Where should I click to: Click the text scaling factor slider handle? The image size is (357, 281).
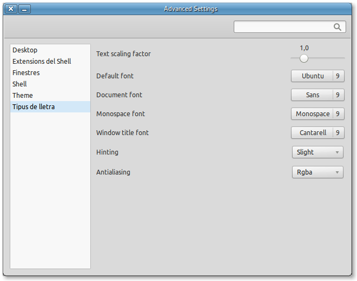pos(304,58)
